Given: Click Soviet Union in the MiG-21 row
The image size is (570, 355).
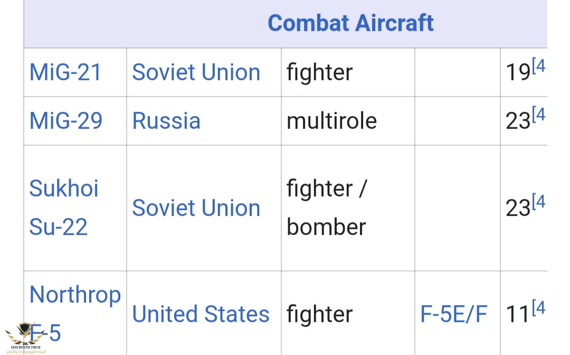Looking at the screenshot, I should click(196, 72).
